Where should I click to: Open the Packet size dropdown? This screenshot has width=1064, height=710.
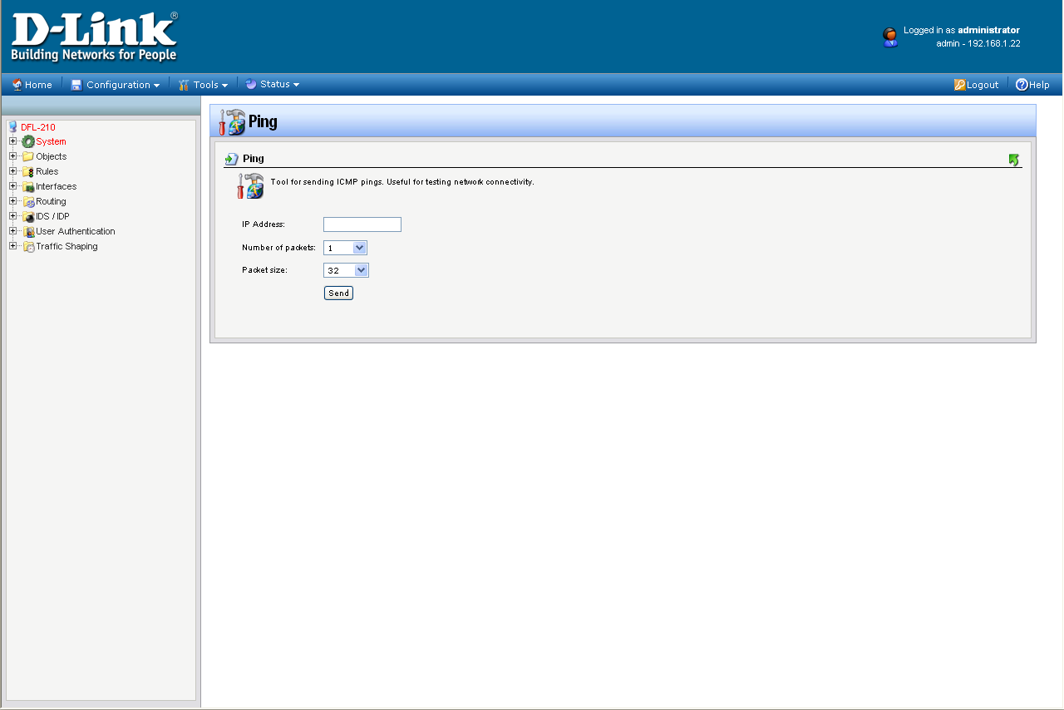point(346,270)
